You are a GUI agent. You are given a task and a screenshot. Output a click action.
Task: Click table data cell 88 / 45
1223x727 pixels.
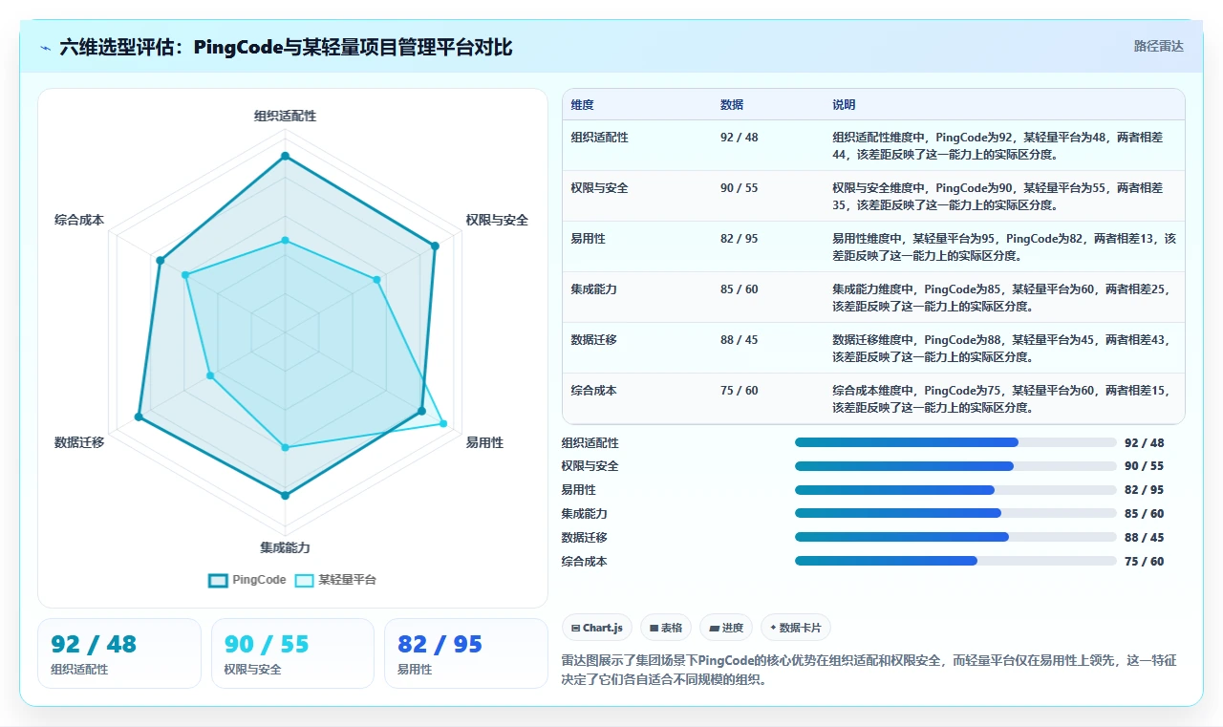pyautogui.click(x=740, y=340)
